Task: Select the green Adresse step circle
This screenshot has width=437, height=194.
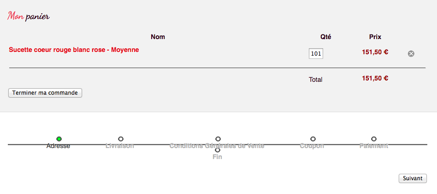Action: [x=59, y=139]
